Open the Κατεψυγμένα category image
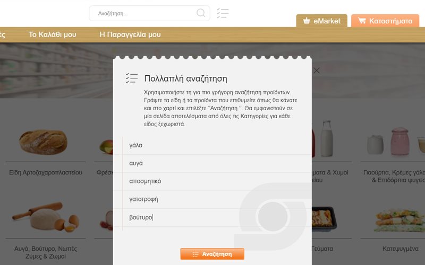 (x=400, y=220)
